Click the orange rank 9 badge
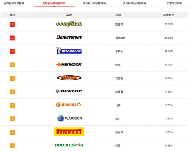This screenshot has height=151, width=191. tap(12, 132)
